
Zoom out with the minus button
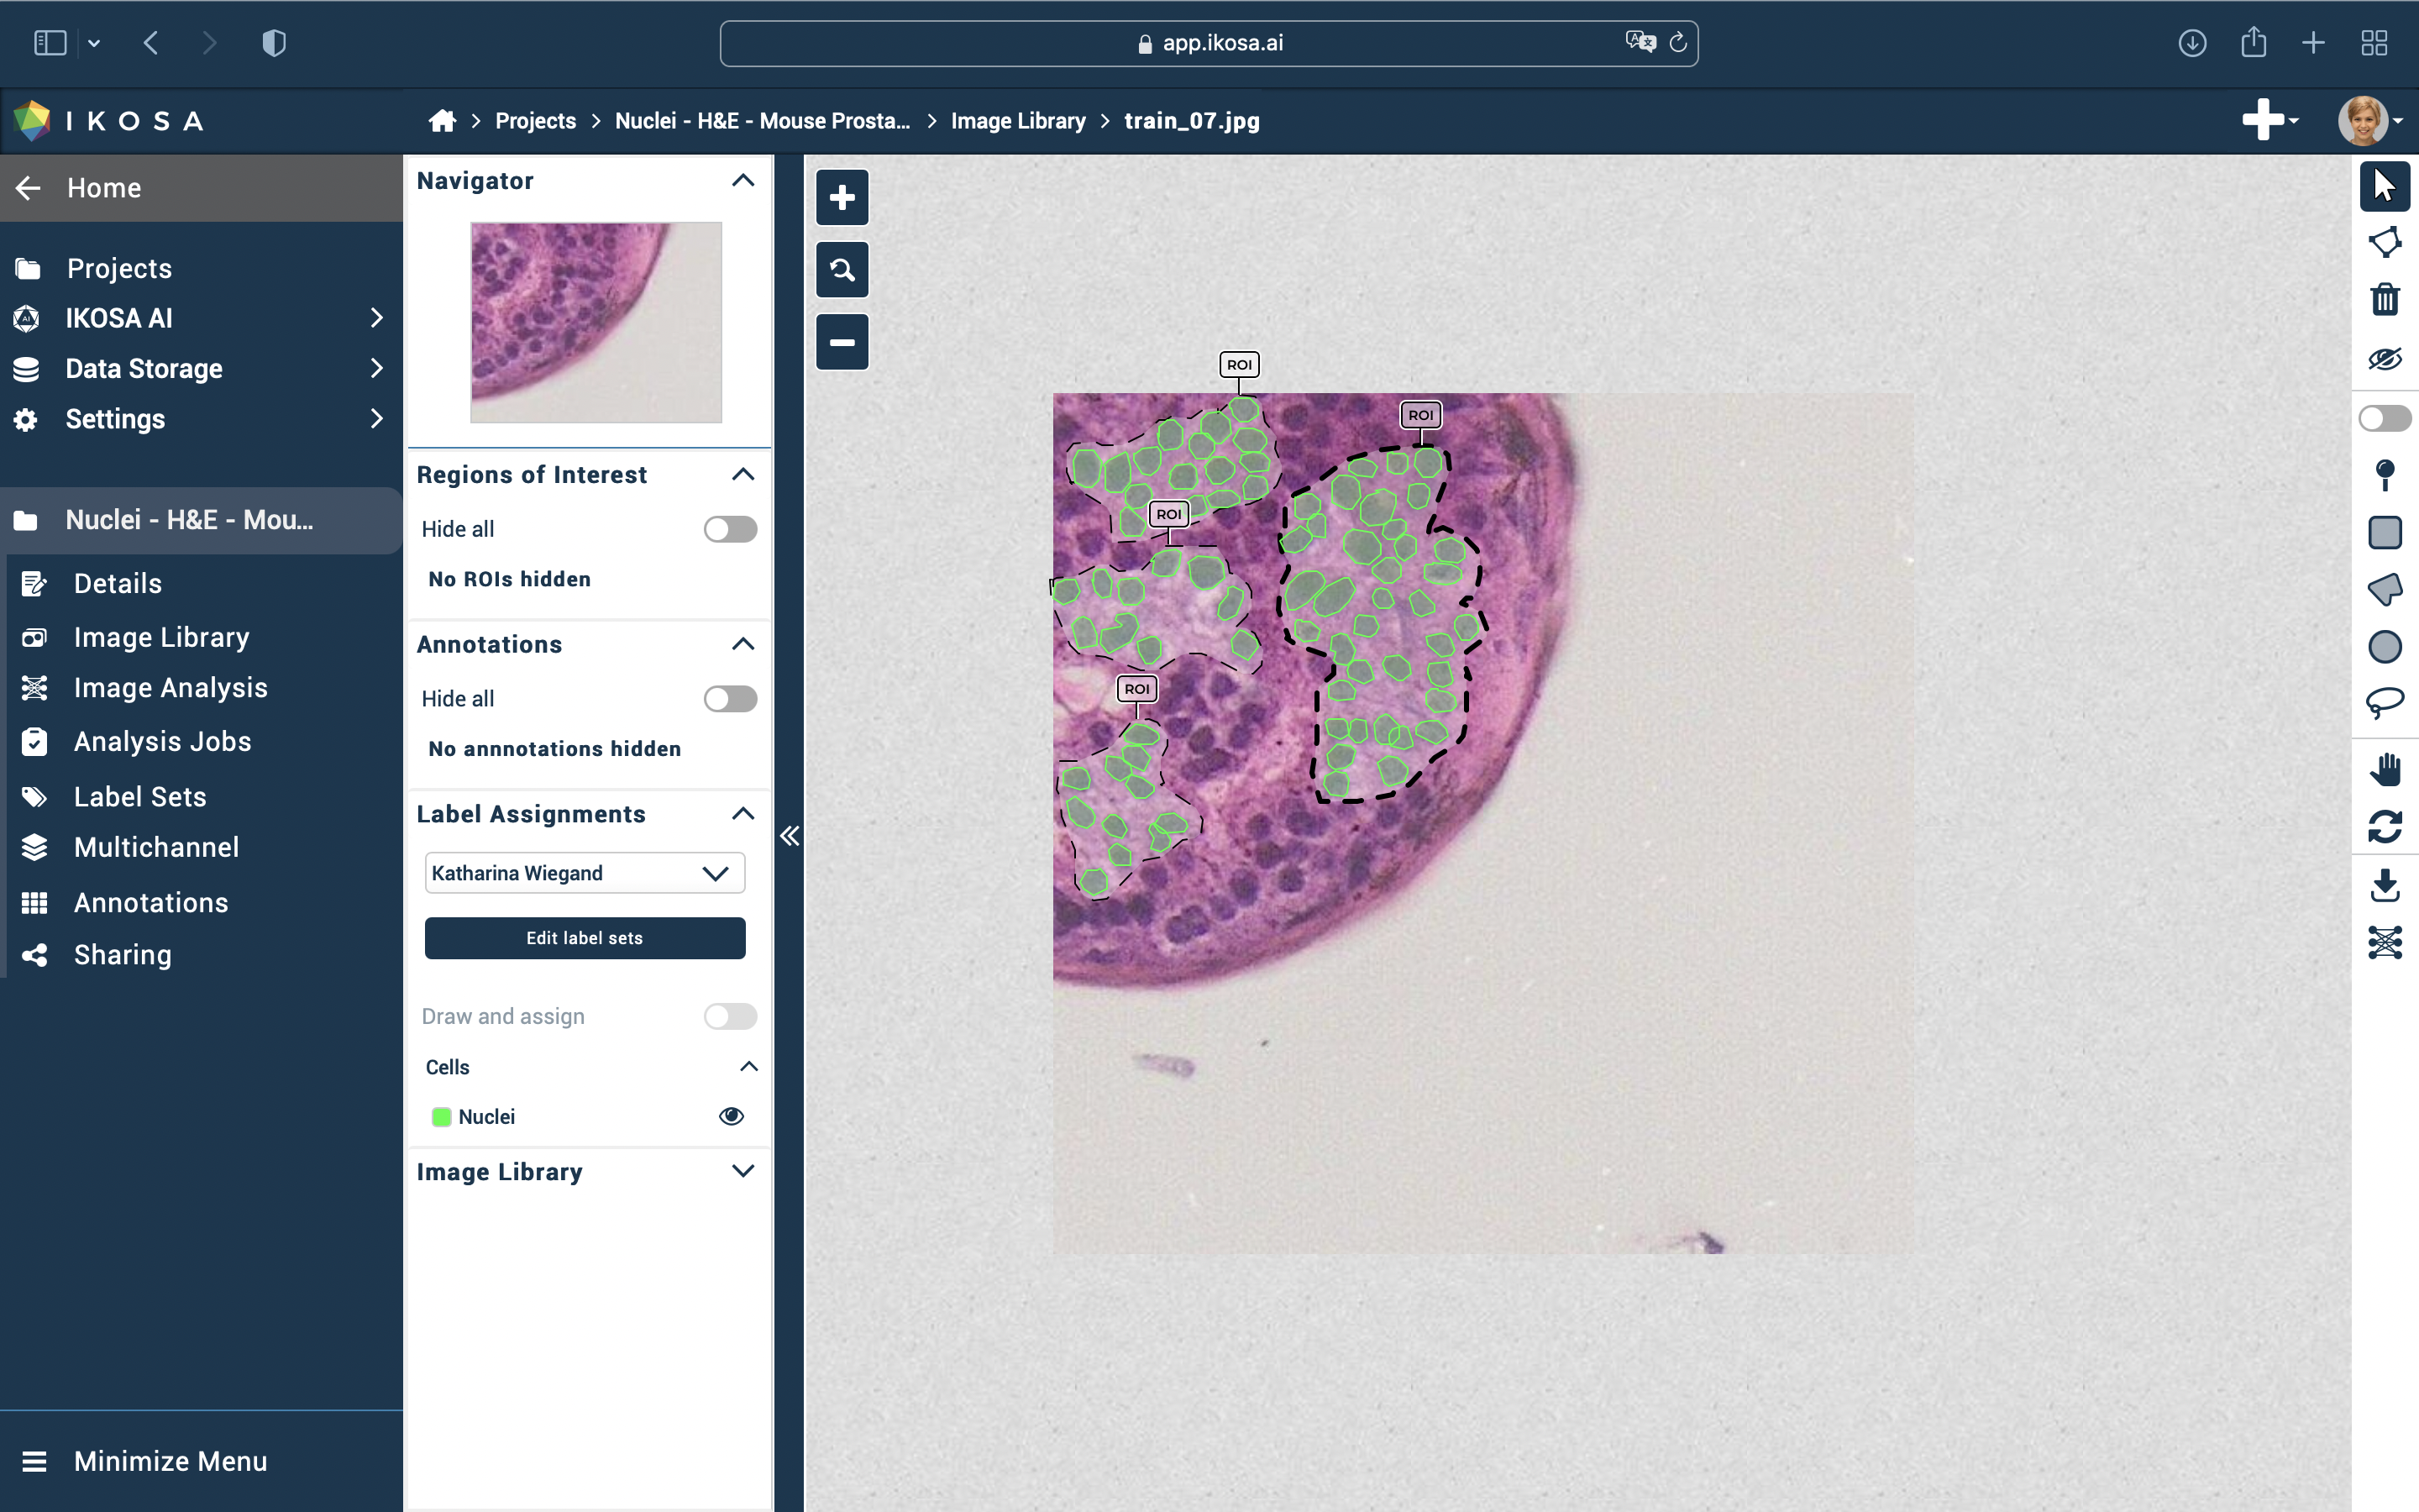pyautogui.click(x=842, y=342)
